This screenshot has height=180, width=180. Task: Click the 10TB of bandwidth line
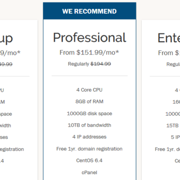click(89, 125)
